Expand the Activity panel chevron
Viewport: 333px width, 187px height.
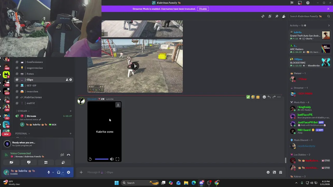tap(329, 25)
